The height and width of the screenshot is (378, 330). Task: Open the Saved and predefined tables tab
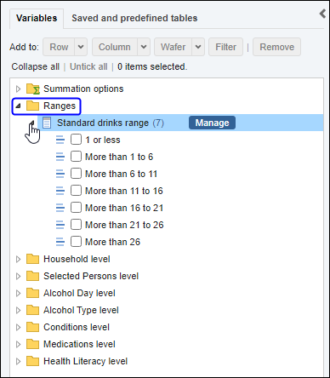(134, 18)
